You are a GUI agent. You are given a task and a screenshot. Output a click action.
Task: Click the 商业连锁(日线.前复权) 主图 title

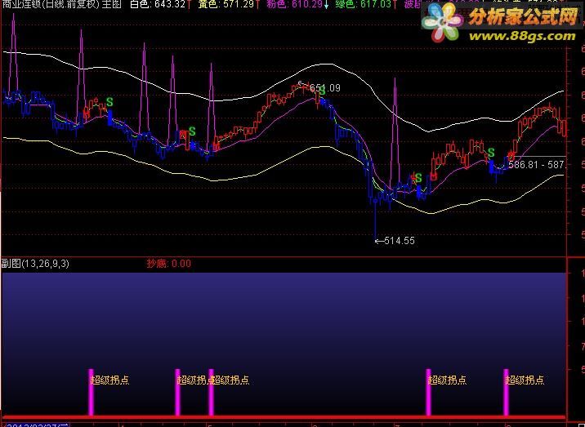(61, 5)
